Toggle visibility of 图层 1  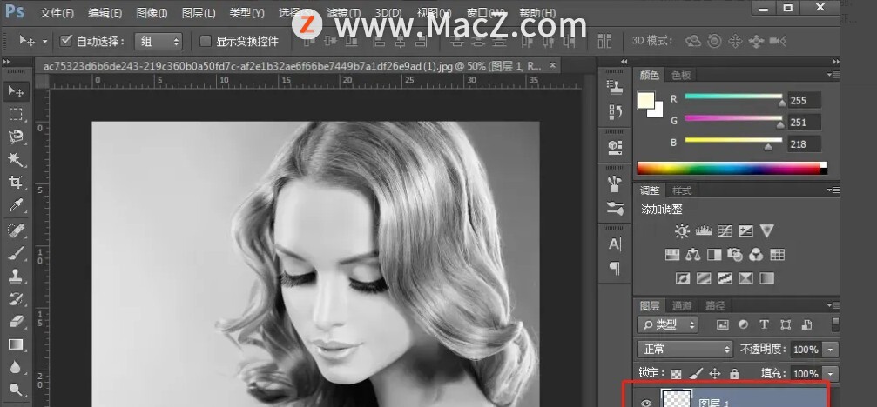646,402
